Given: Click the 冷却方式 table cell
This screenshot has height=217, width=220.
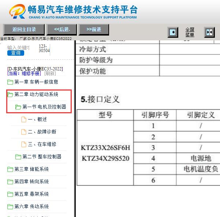Looking at the screenshot, I should click(118, 49).
